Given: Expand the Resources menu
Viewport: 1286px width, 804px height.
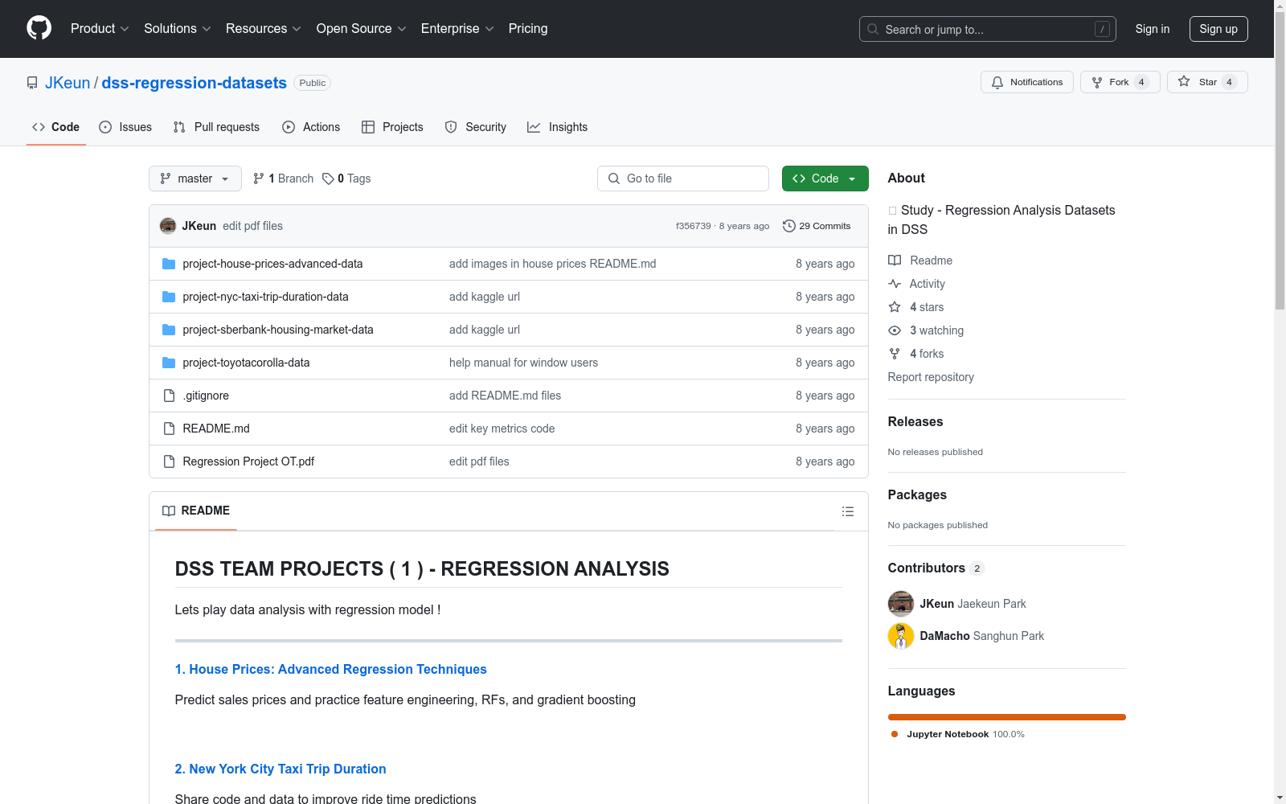Looking at the screenshot, I should coord(264,28).
